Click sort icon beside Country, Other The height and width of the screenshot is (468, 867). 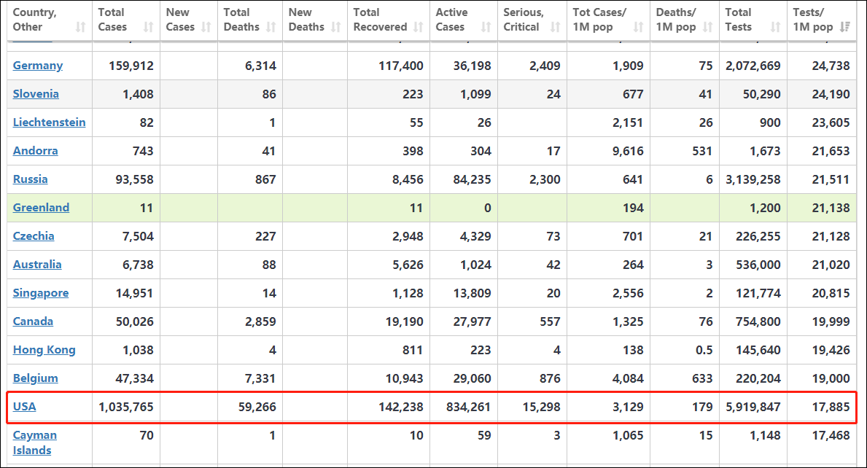coord(80,27)
